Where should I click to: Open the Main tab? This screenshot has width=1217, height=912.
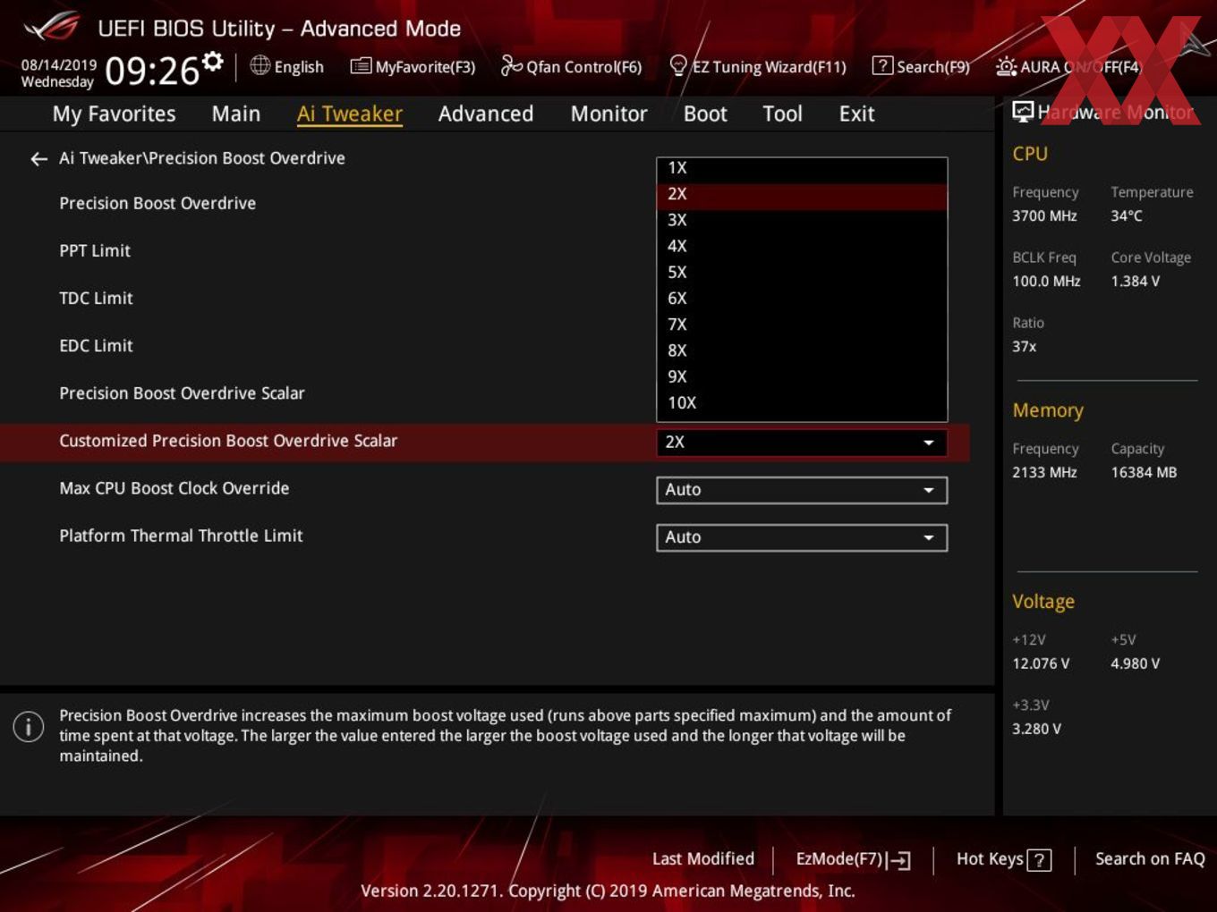coord(236,114)
